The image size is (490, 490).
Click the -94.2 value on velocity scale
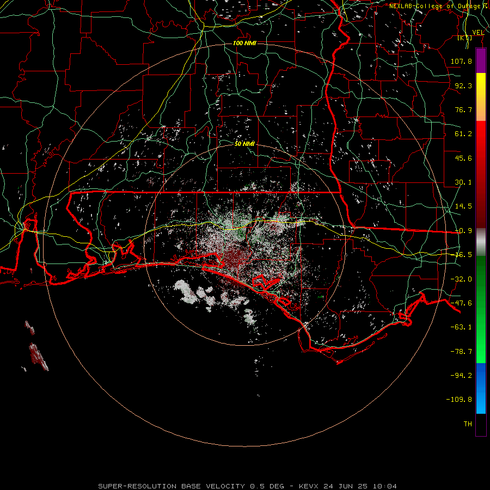(x=461, y=375)
